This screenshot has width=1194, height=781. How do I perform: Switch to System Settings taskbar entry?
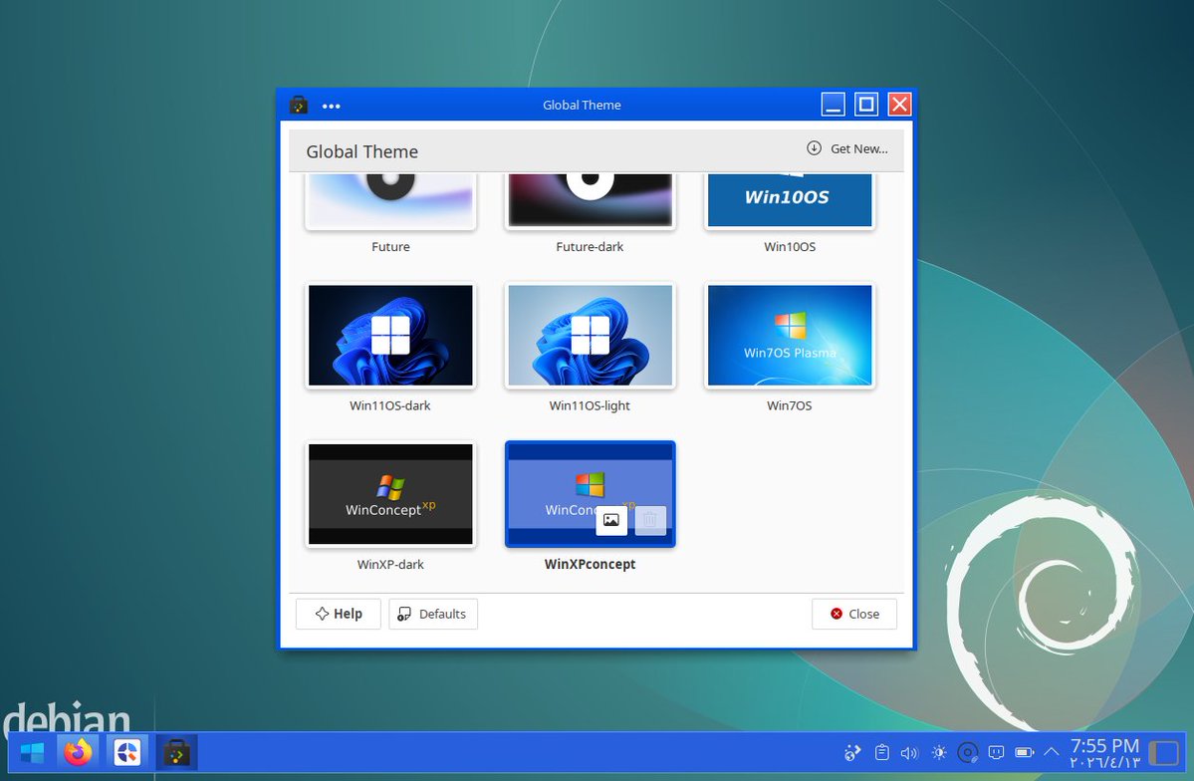pos(176,753)
